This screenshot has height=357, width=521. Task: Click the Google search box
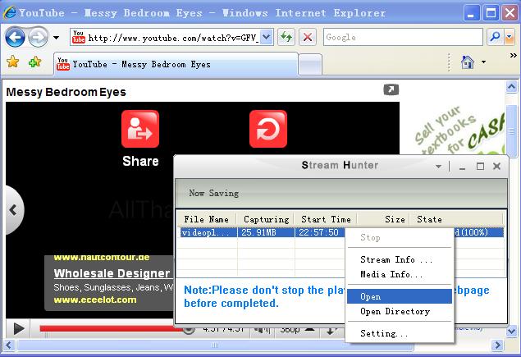[403, 37]
